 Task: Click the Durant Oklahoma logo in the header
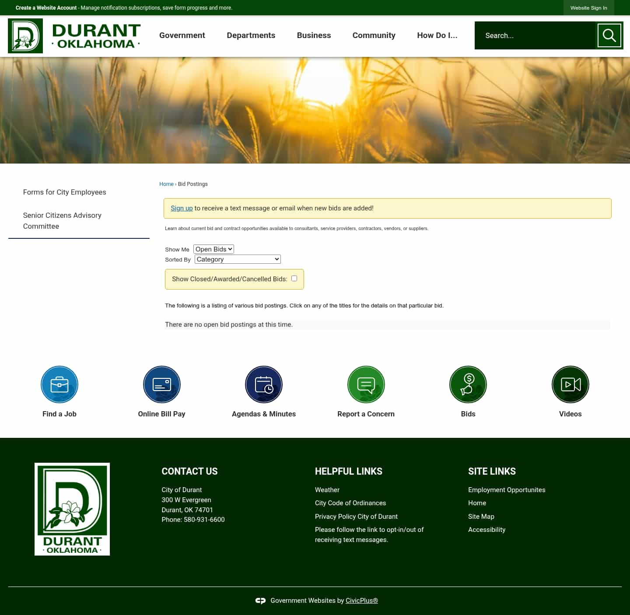point(73,35)
